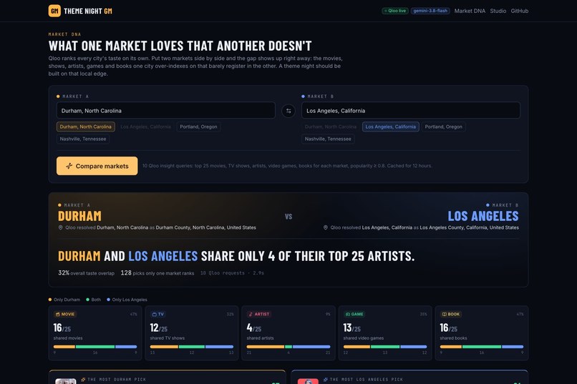Select Durham chip under Market A
Screen dimensions: 577x384
click(x=86, y=127)
